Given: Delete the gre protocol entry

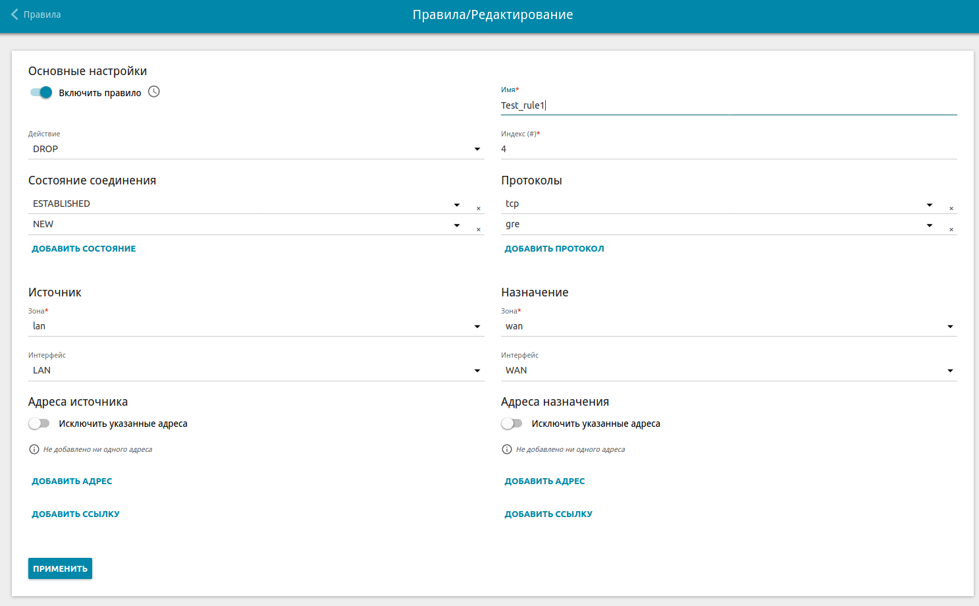Looking at the screenshot, I should point(951,229).
